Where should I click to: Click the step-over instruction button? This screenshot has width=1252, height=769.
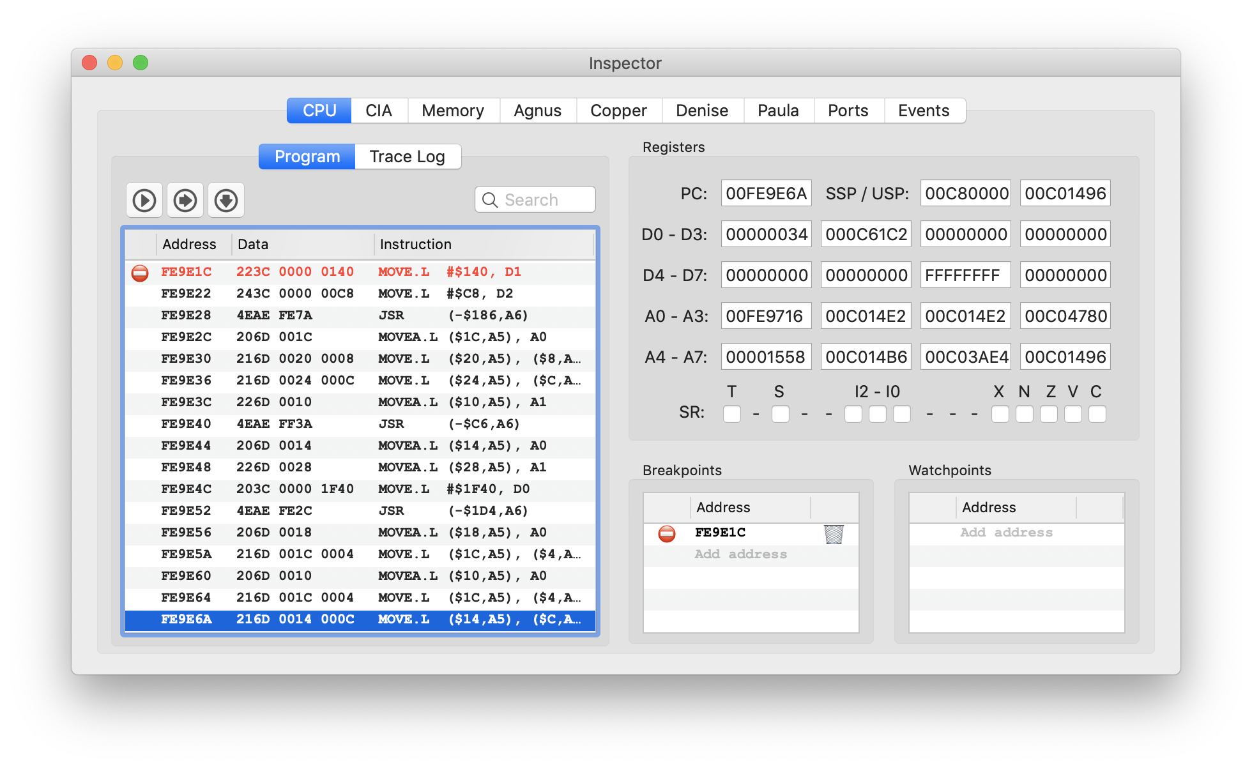185,201
